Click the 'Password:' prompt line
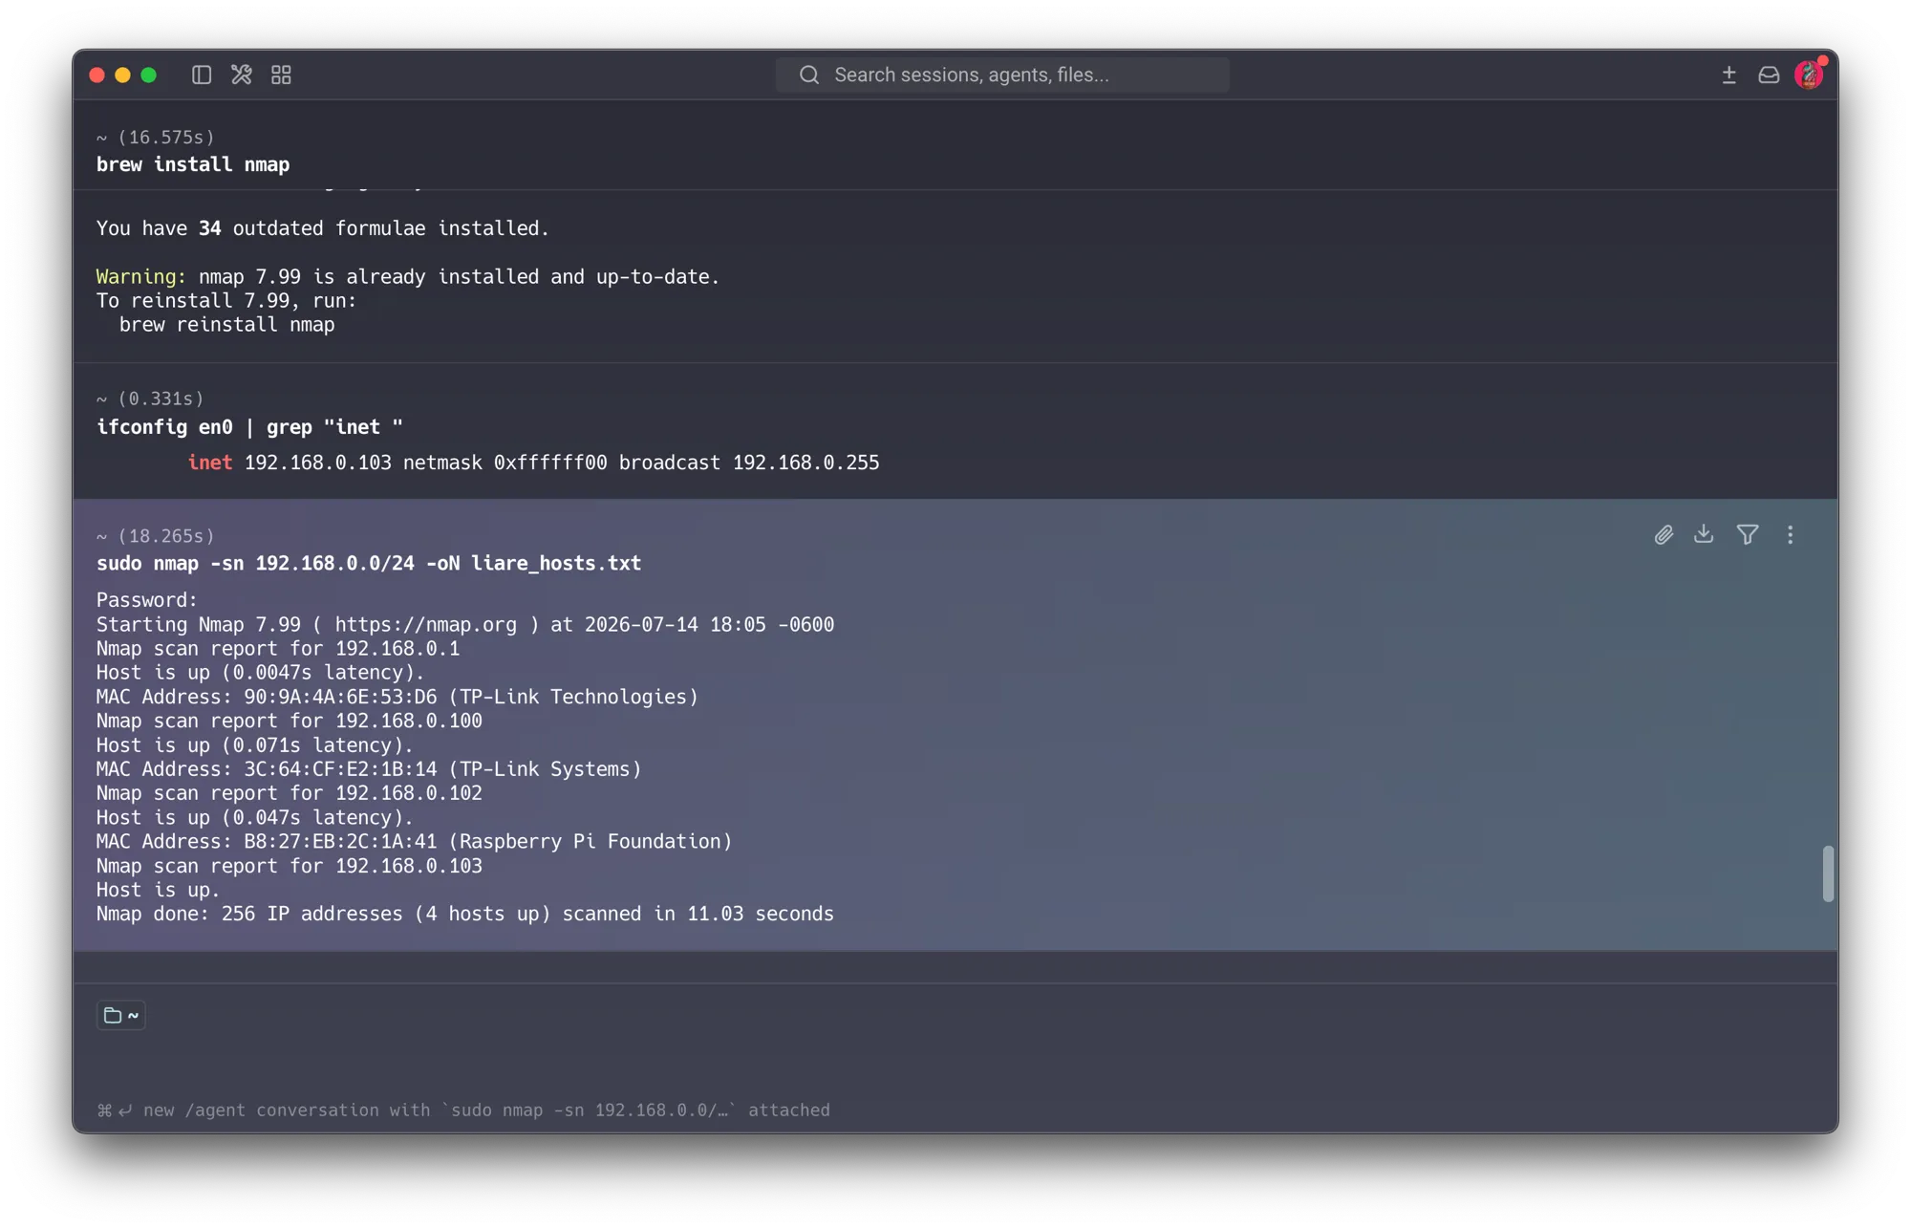Viewport: 1911px width, 1229px height. coord(147,600)
